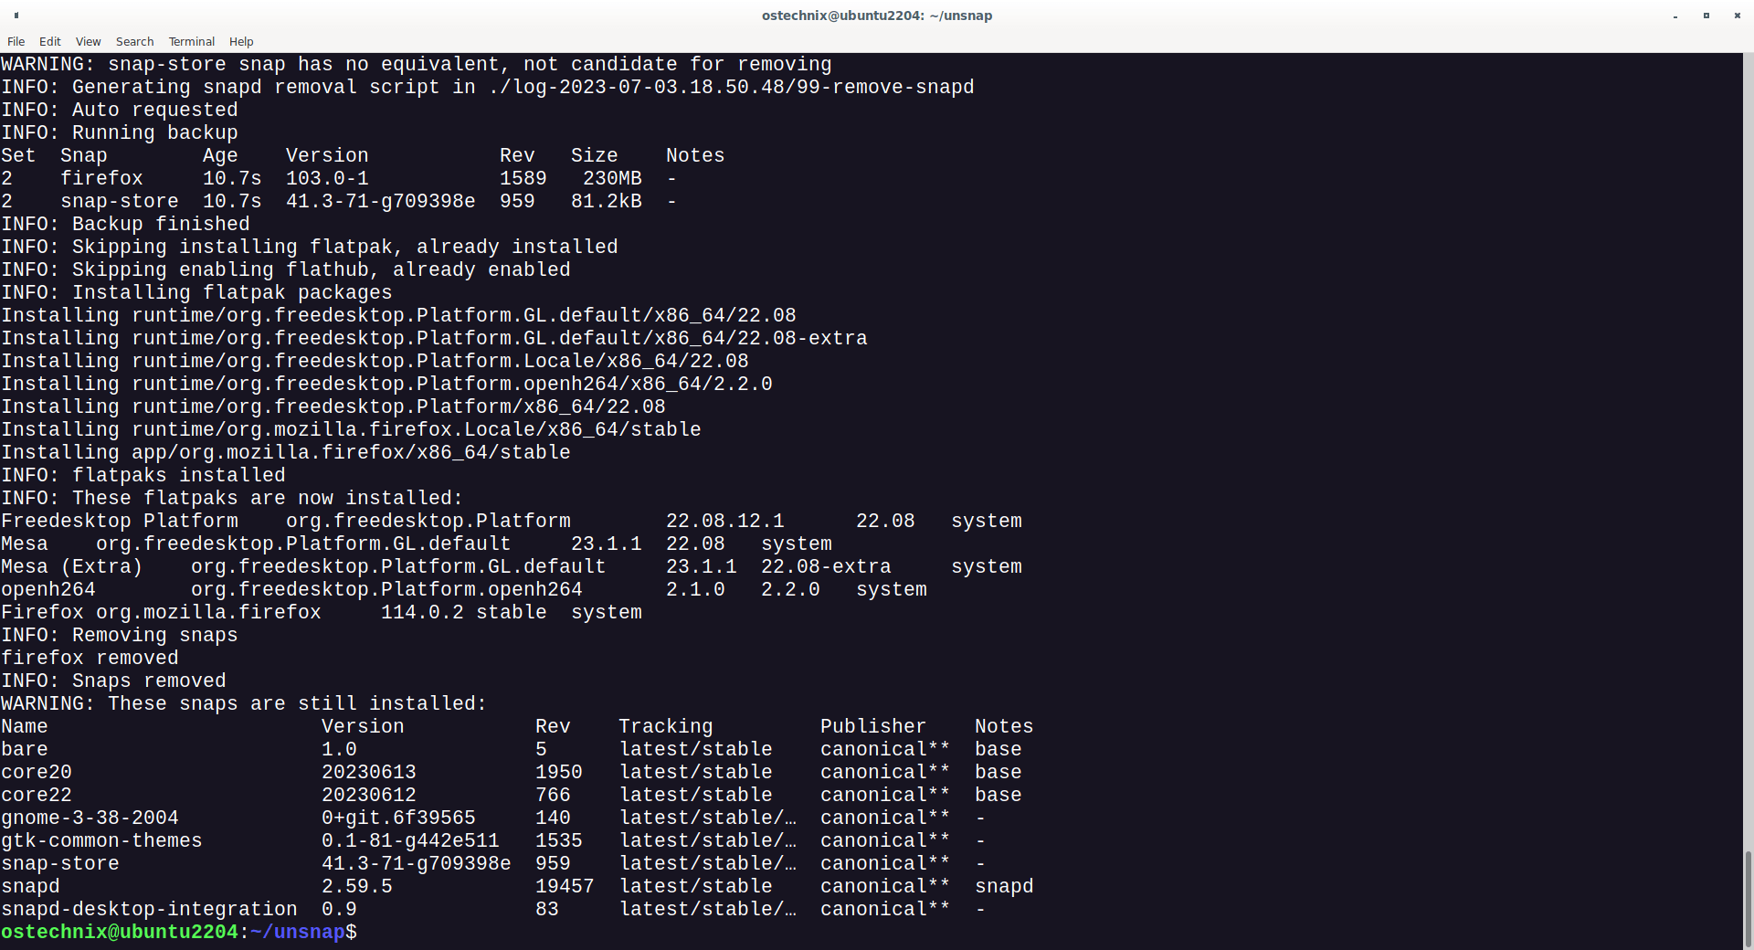This screenshot has height=950, width=1754.
Task: Click the 'Age' column header
Action: pyautogui.click(x=220, y=155)
